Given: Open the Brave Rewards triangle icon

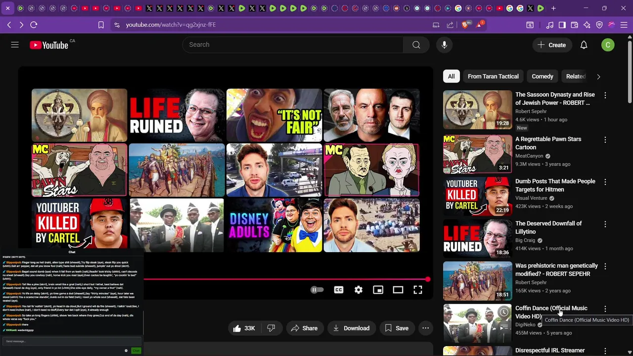Looking at the screenshot, I should coord(480,25).
